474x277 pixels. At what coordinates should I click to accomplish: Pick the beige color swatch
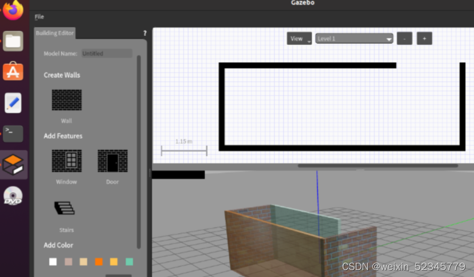[x=84, y=262]
